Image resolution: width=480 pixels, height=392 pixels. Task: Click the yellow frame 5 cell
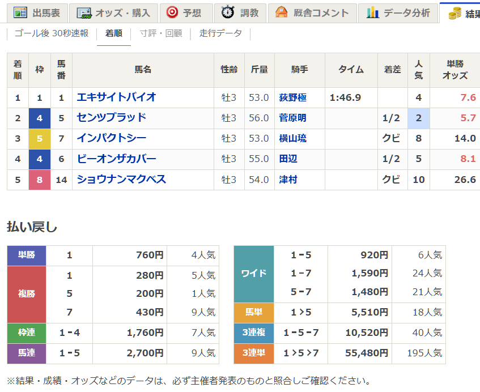(x=40, y=139)
